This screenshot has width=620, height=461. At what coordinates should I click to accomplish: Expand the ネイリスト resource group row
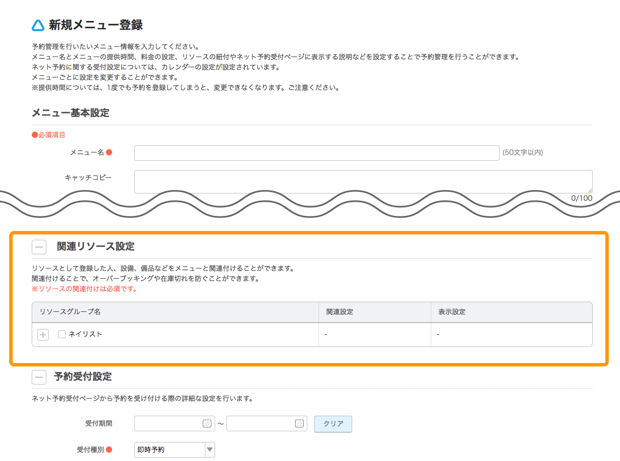[43, 335]
